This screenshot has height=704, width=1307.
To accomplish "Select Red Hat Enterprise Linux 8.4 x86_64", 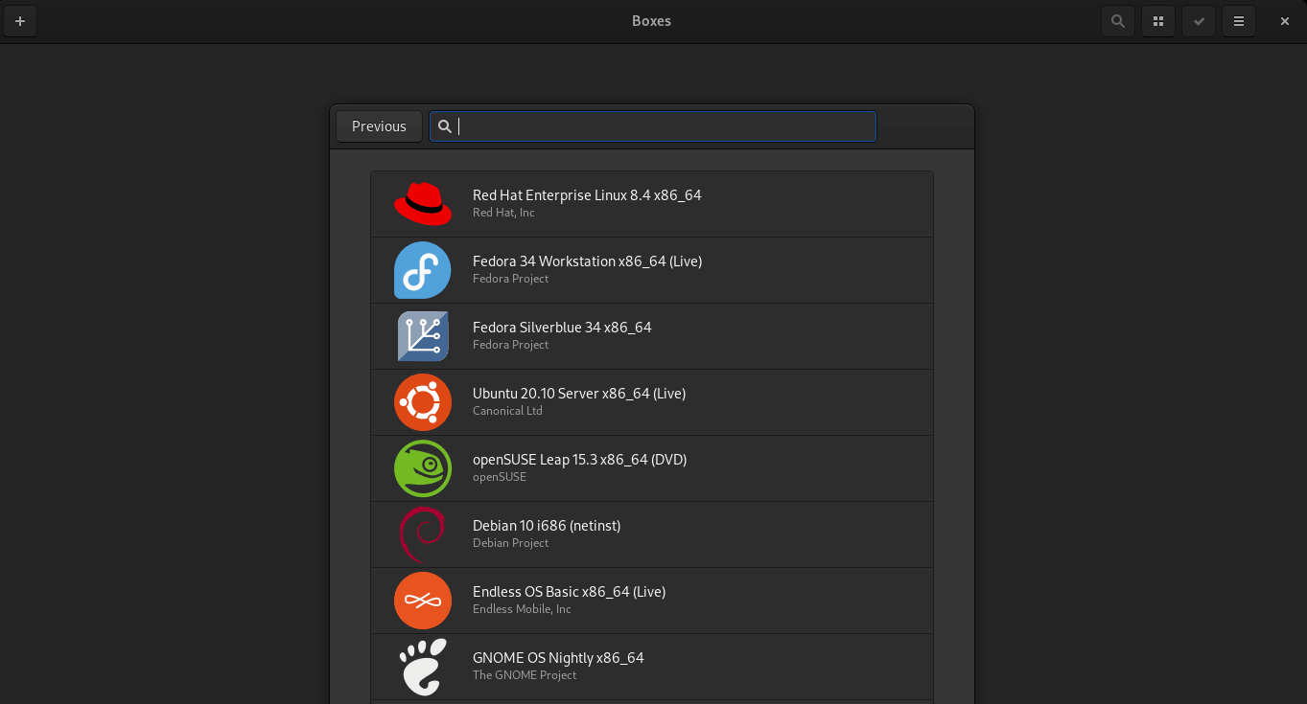I will pyautogui.click(x=652, y=204).
